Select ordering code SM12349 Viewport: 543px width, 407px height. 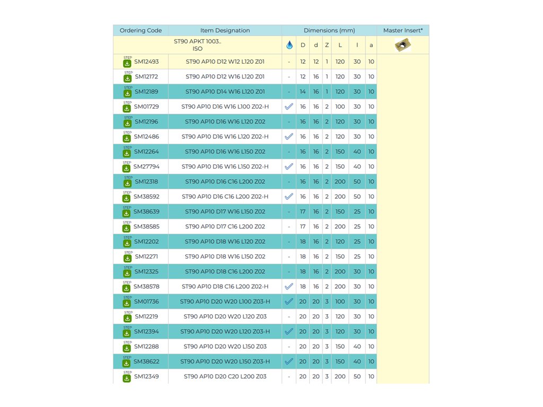pyautogui.click(x=146, y=377)
